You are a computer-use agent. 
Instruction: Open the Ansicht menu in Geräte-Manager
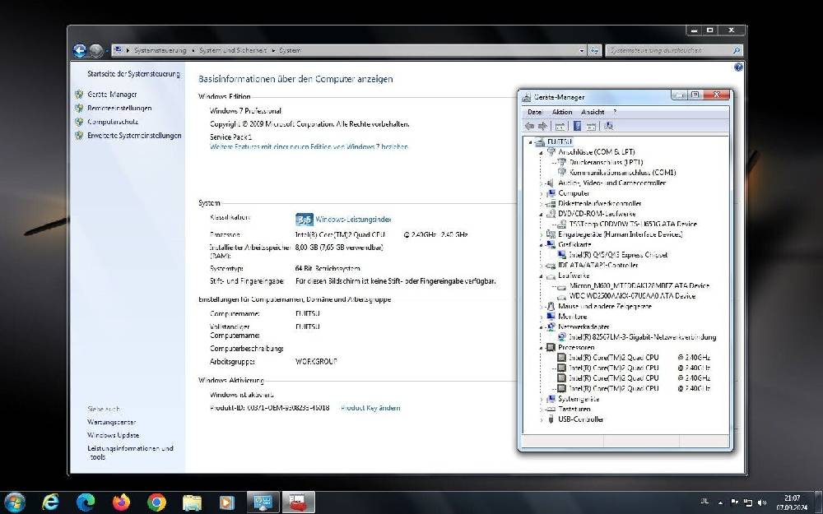point(593,112)
